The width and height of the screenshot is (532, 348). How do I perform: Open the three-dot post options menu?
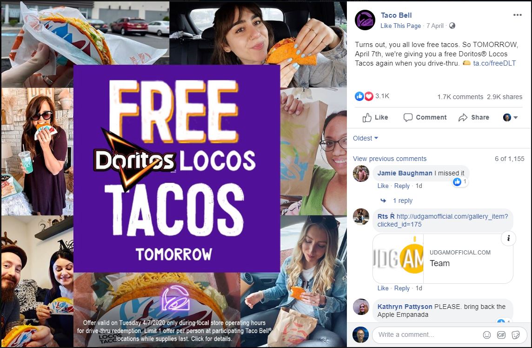point(517,15)
